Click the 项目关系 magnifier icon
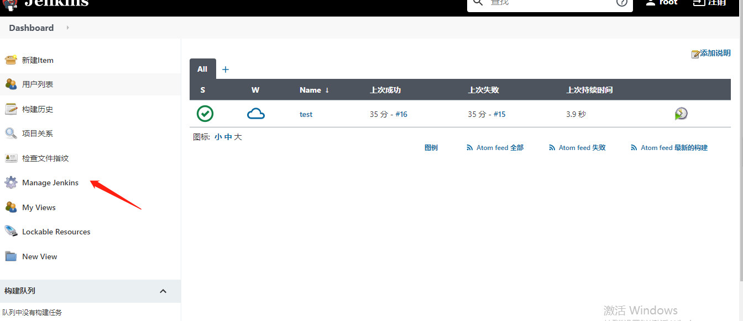 coord(11,133)
